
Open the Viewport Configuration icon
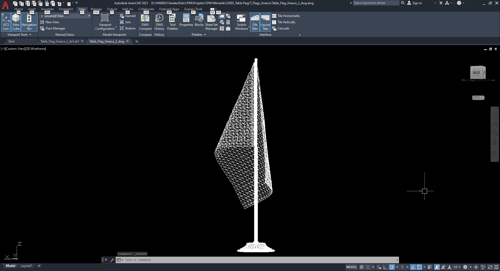pos(105,18)
